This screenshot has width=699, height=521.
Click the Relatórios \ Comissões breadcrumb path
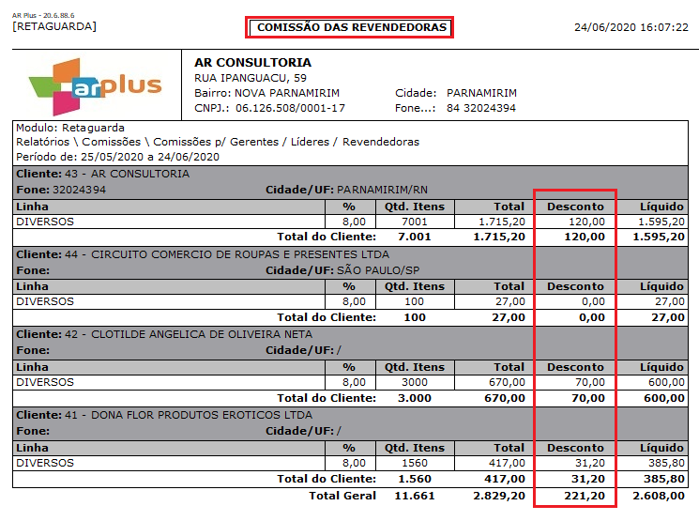tap(218, 142)
